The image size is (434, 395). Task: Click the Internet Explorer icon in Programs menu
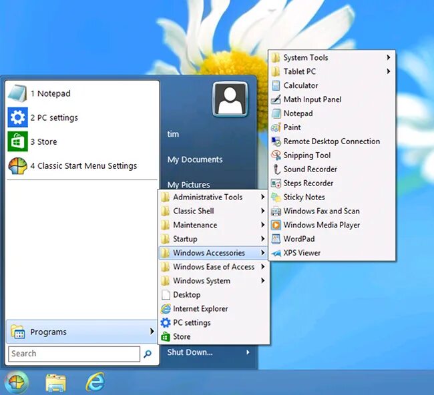pos(166,309)
